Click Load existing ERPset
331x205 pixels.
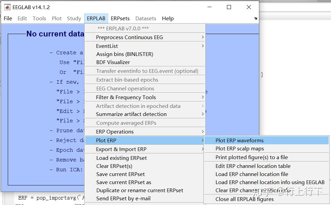click(122, 158)
